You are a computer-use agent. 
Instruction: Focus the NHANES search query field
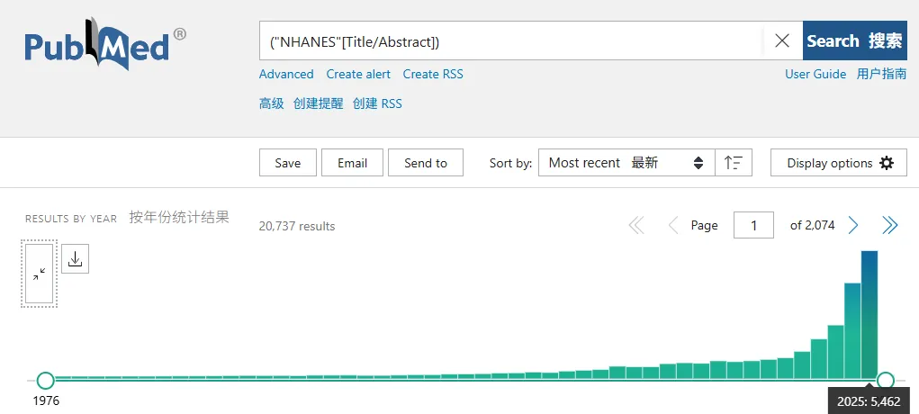(x=511, y=40)
